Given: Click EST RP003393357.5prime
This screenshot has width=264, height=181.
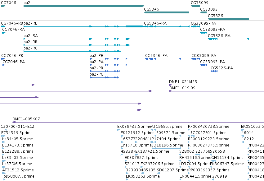Looking at the screenshot, I should (x=209, y=170).
